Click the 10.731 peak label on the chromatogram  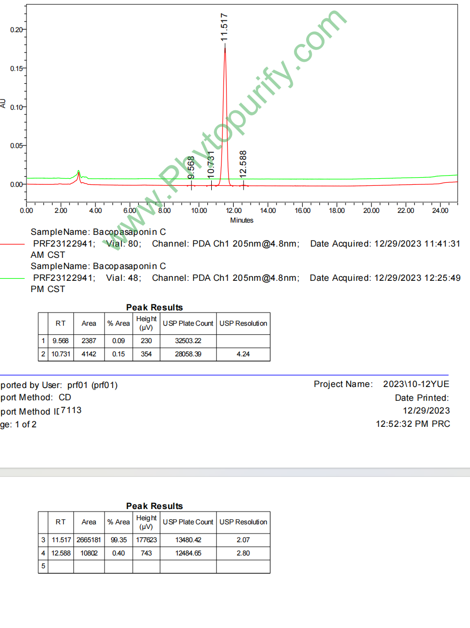tap(211, 164)
